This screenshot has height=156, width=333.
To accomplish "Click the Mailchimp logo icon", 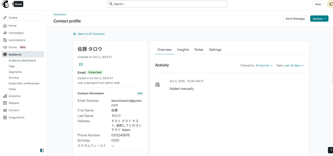I will (6, 4).
